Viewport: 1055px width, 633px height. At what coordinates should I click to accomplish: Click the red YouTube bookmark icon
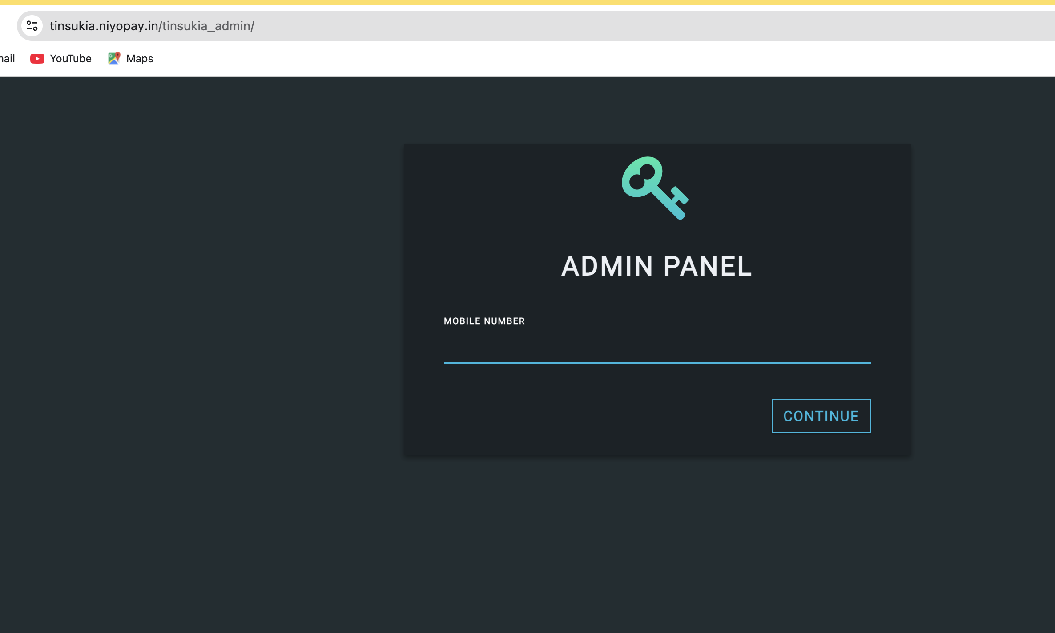pos(37,59)
